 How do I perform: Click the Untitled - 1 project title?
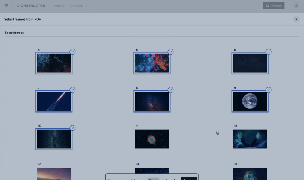pyautogui.click(x=78, y=6)
